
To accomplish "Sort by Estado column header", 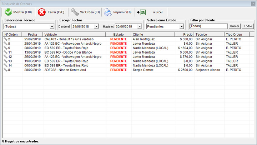I will (119, 34).
